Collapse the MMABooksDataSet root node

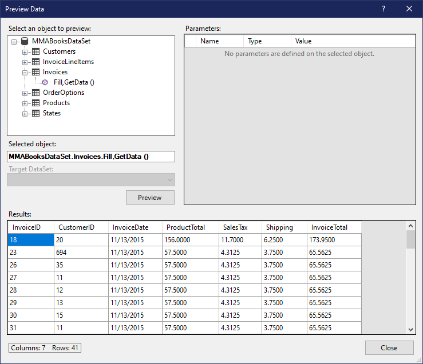[14, 42]
